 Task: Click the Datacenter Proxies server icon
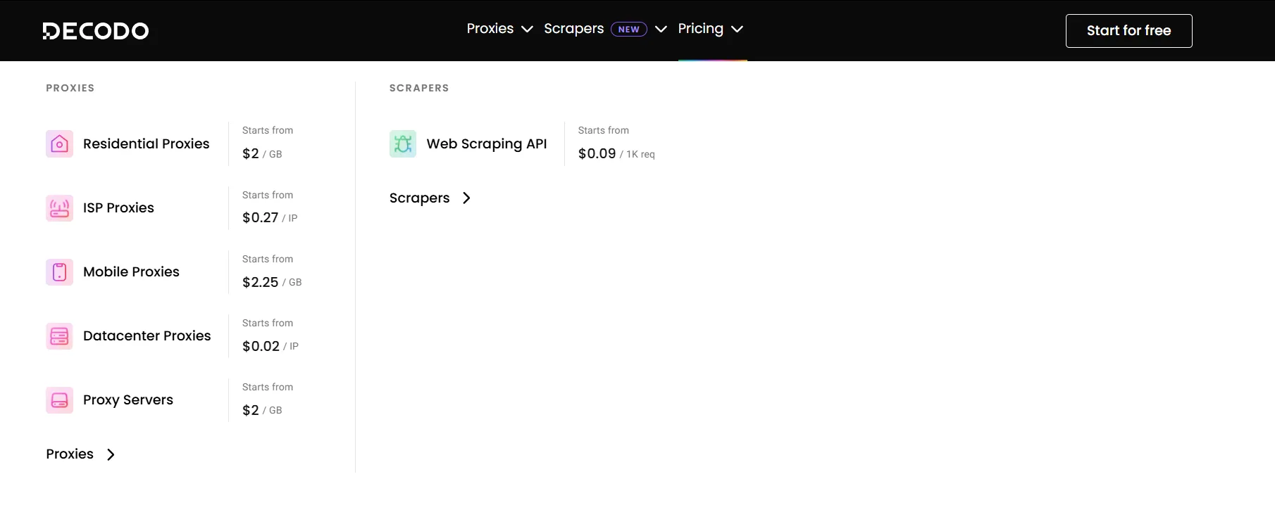point(60,336)
